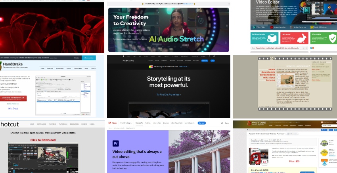Click the Multifunctionality teal box icon
Viewport: 337px width, 173px height.
click(272, 38)
